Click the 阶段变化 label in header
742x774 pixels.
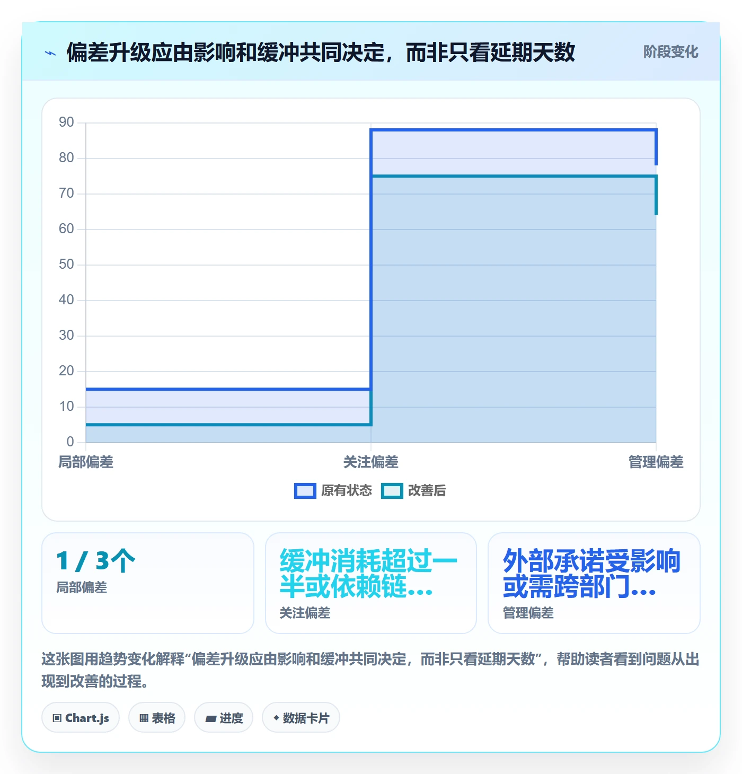coord(670,52)
